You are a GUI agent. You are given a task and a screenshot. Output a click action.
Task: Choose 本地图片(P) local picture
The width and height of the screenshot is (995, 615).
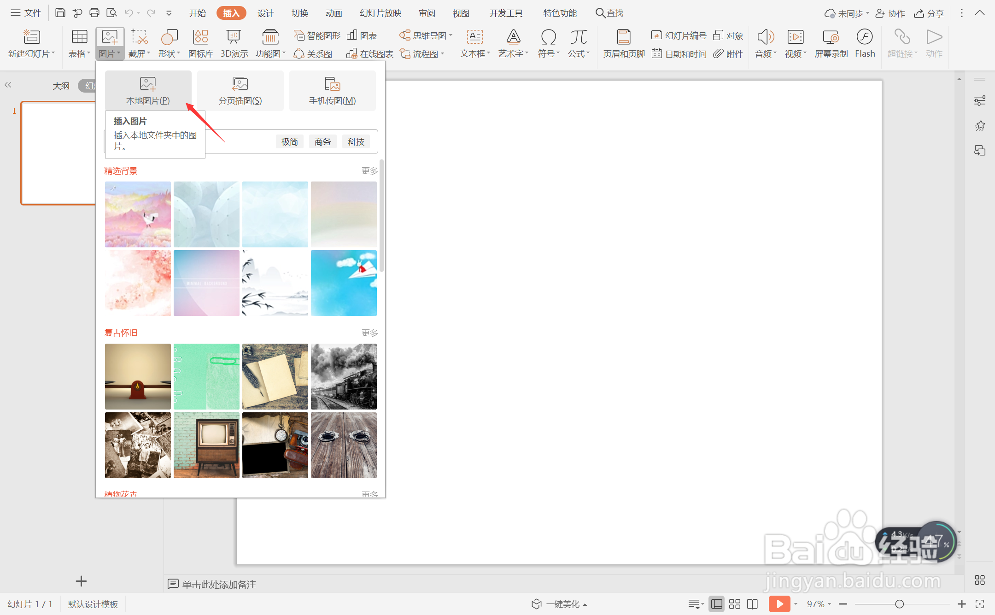pos(148,90)
